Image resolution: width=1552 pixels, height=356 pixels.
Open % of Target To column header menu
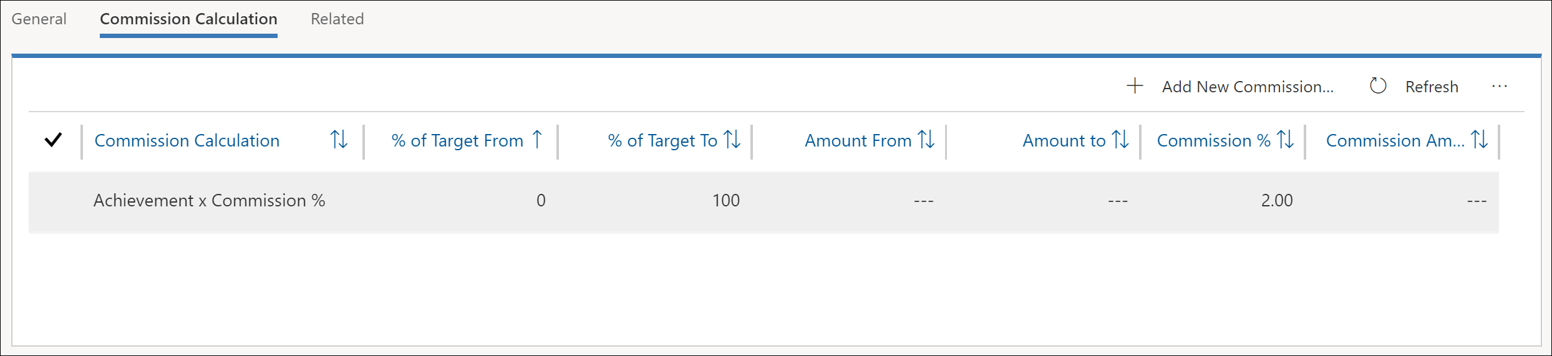point(662,140)
